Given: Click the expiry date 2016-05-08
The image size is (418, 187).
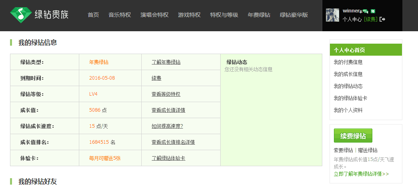Looking at the screenshot, I should tap(102, 78).
